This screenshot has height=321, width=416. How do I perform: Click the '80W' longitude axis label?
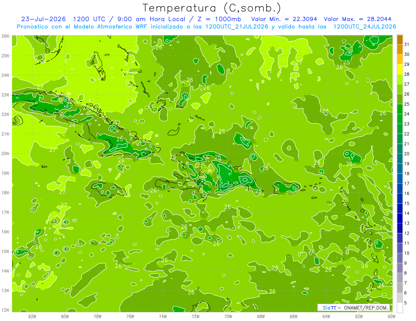tap(65, 316)
